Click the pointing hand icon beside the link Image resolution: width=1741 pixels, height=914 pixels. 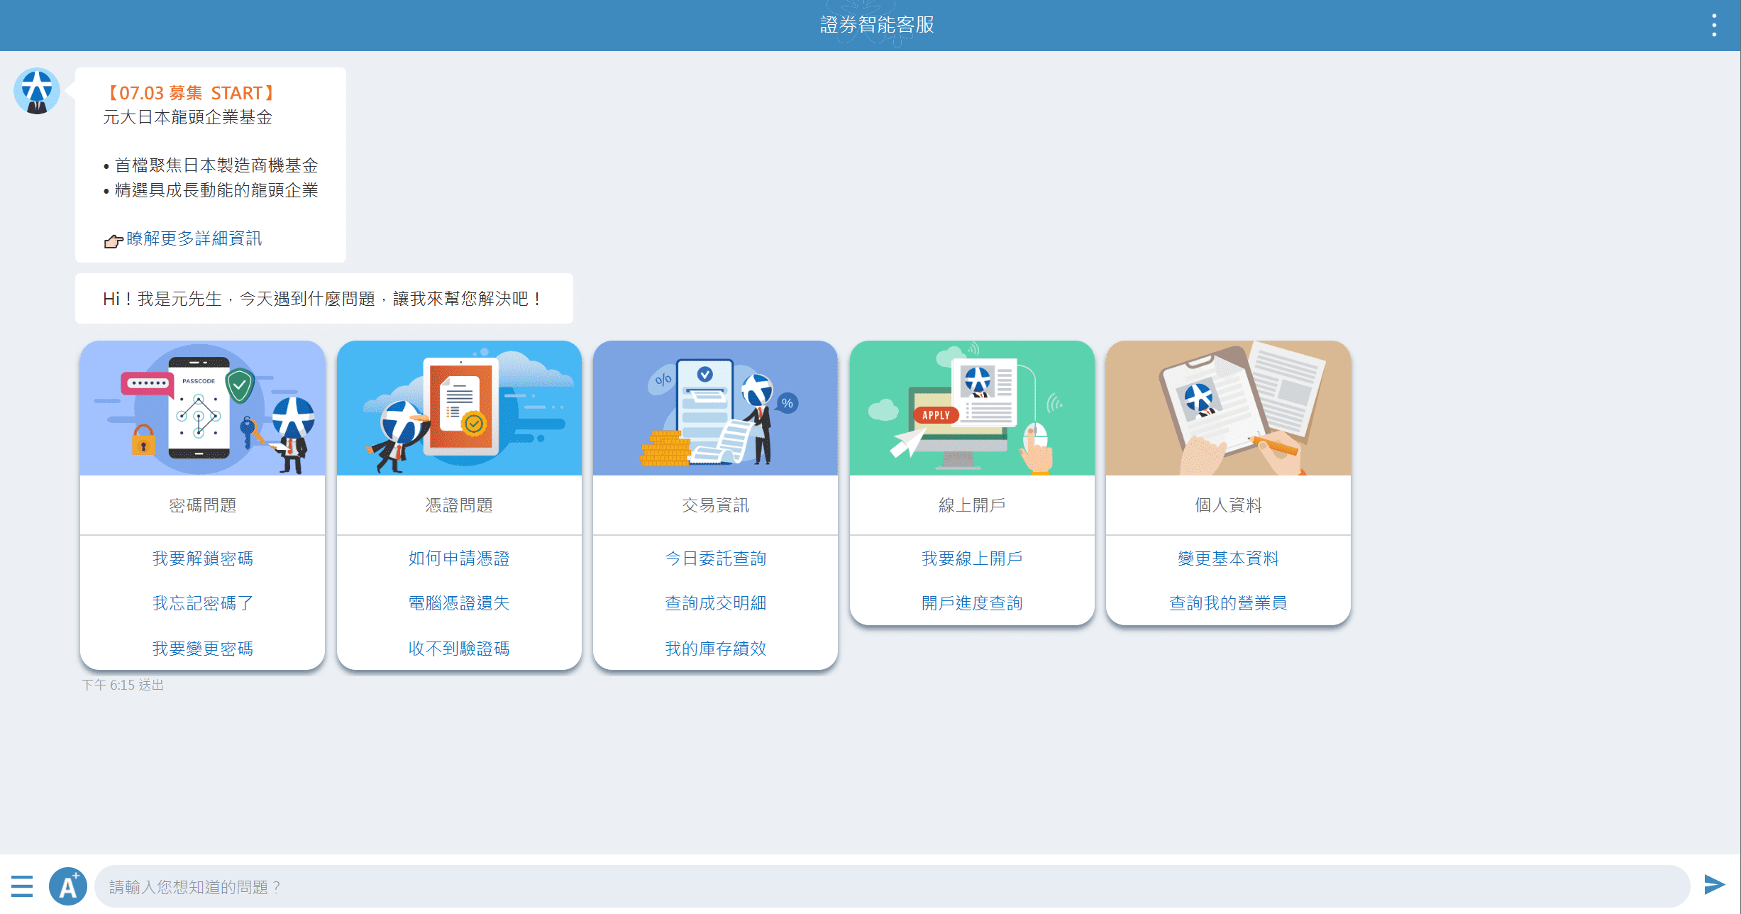point(114,241)
